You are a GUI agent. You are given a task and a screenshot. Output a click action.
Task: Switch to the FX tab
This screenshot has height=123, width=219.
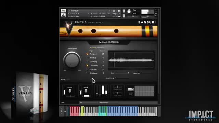click(89, 102)
